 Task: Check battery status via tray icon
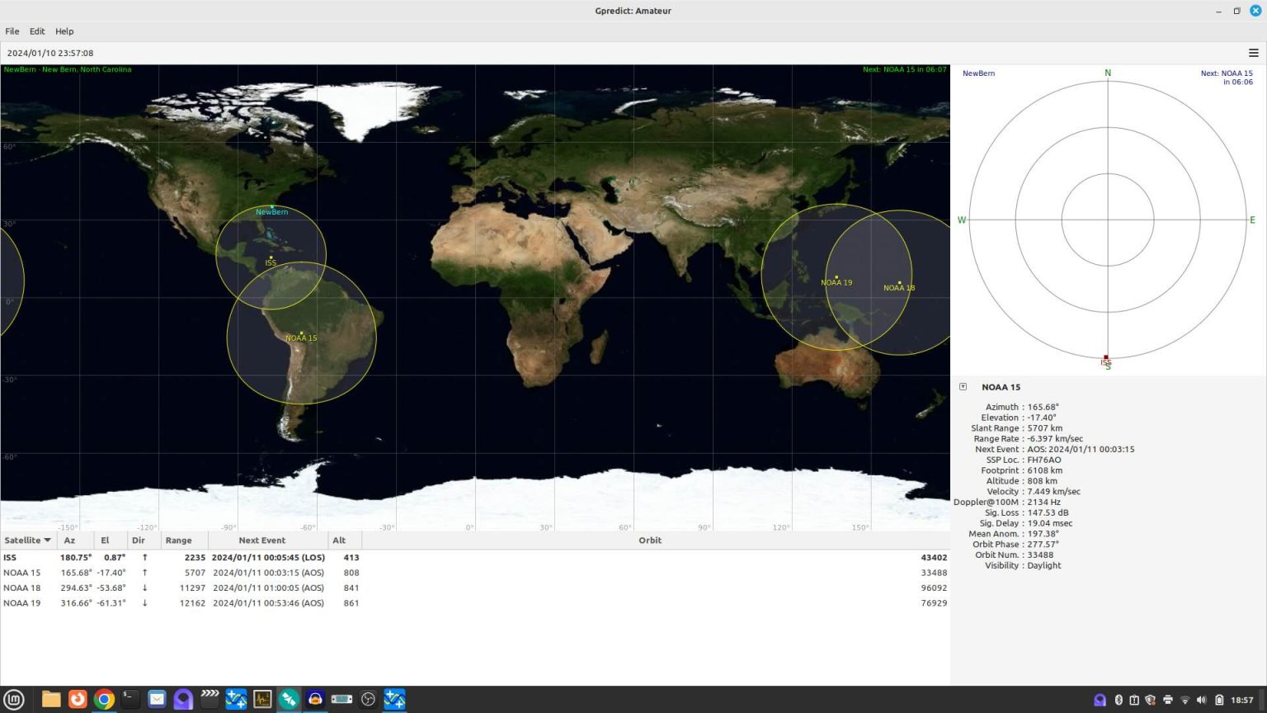point(1220,699)
